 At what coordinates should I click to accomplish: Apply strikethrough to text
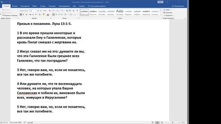pos(30,14)
